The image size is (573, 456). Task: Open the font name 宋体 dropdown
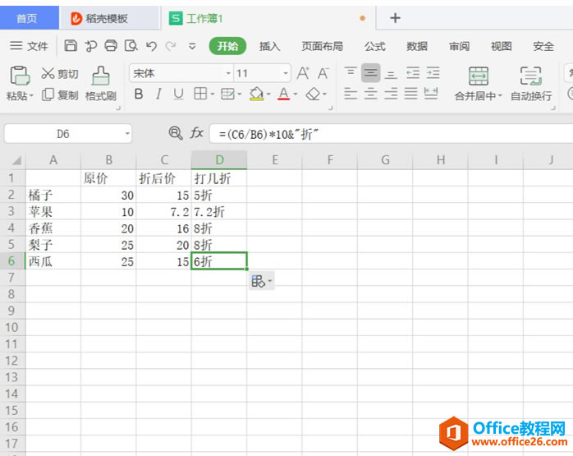point(228,73)
